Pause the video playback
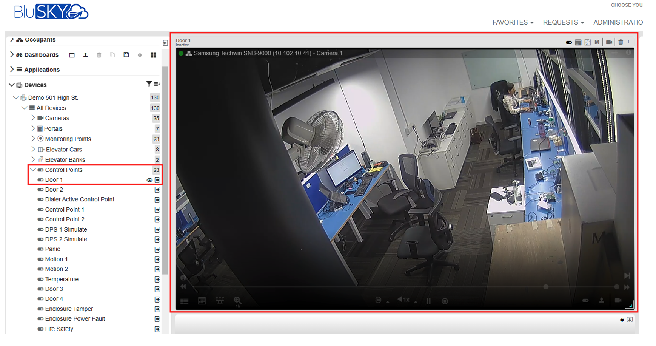656x346 pixels. point(429,301)
